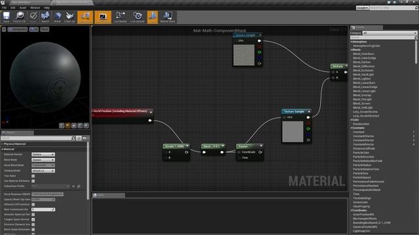Select the fourth preview shape icon
The image size is (419, 235).
coord(80,125)
